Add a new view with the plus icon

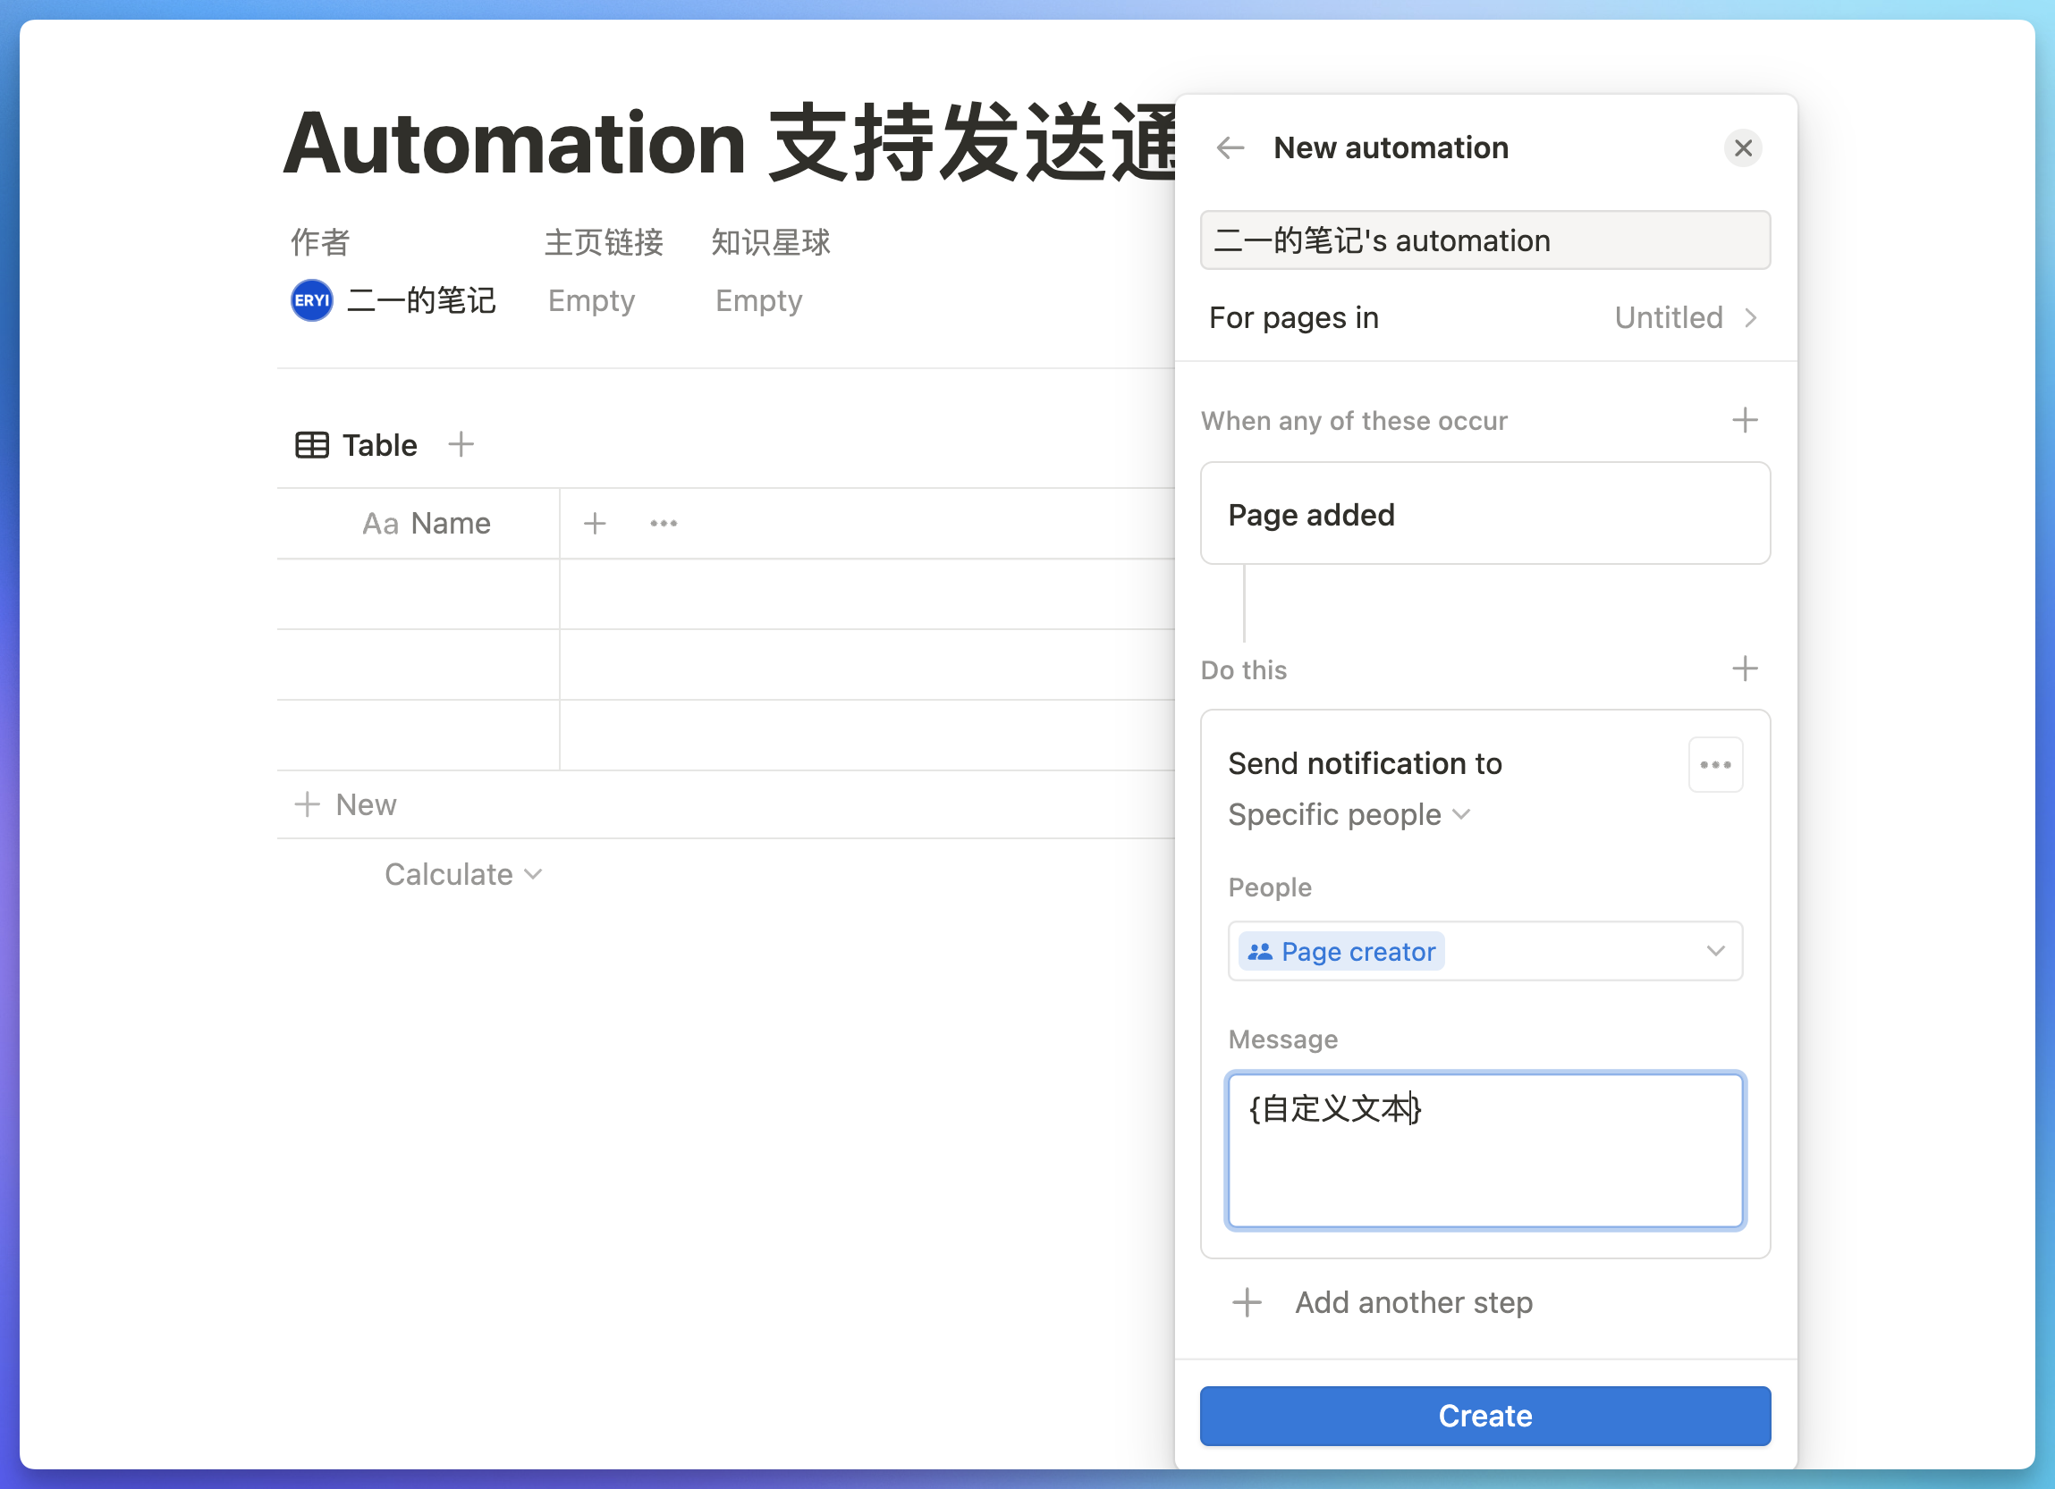(461, 444)
